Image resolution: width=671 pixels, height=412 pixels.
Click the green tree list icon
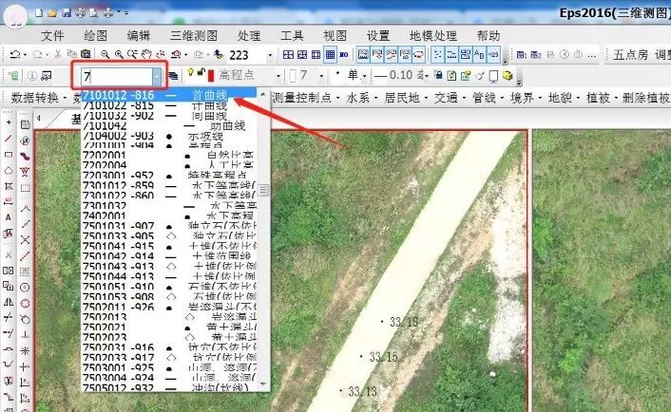point(13,76)
